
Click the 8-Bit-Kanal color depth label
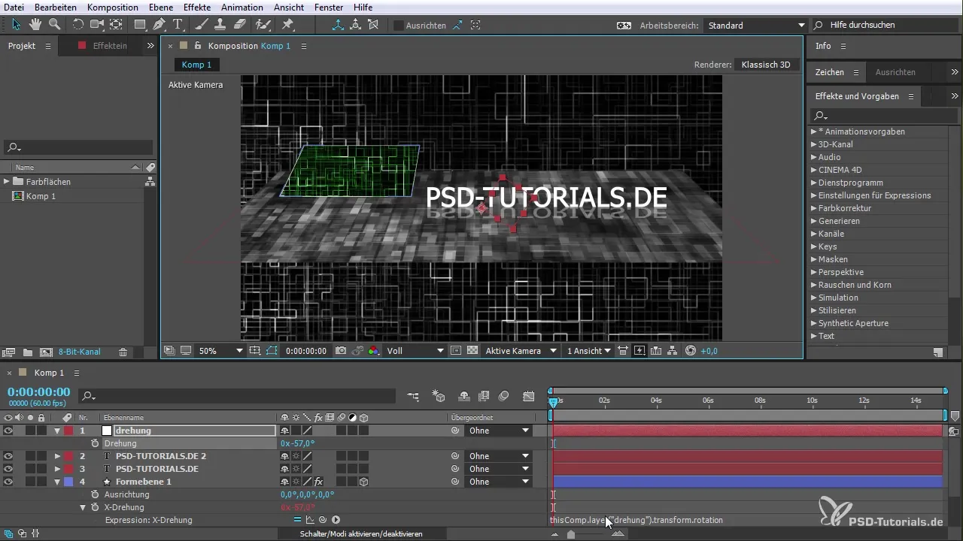(x=79, y=352)
